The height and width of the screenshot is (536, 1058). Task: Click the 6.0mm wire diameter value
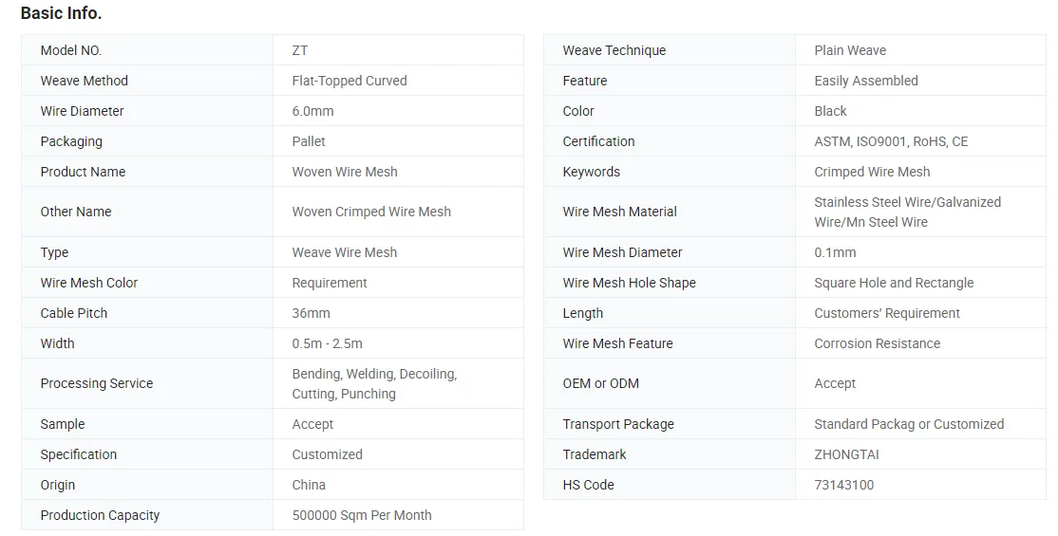pos(312,111)
